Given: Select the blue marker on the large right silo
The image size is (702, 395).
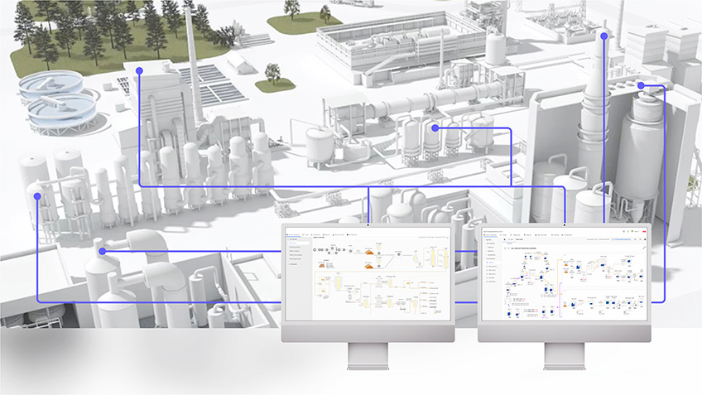Looking at the screenshot, I should 641,85.
